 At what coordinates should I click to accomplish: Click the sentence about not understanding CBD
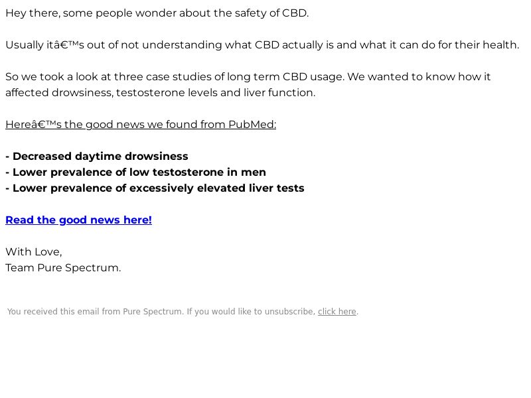pos(262,45)
